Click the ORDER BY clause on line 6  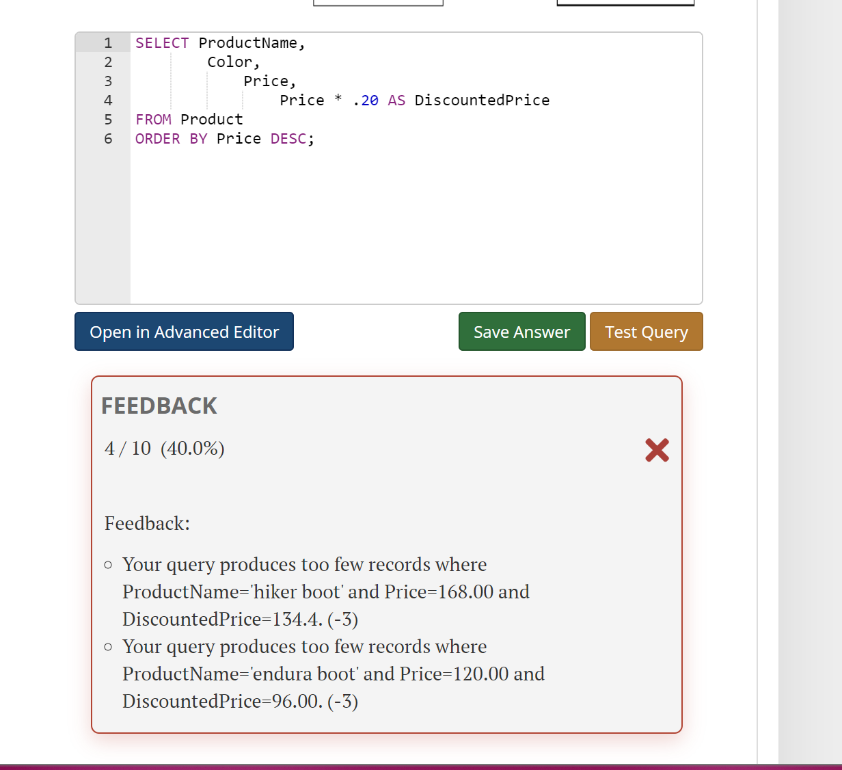171,138
